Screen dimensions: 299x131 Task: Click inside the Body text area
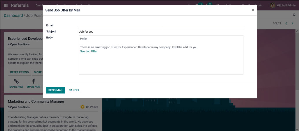(x=161, y=55)
